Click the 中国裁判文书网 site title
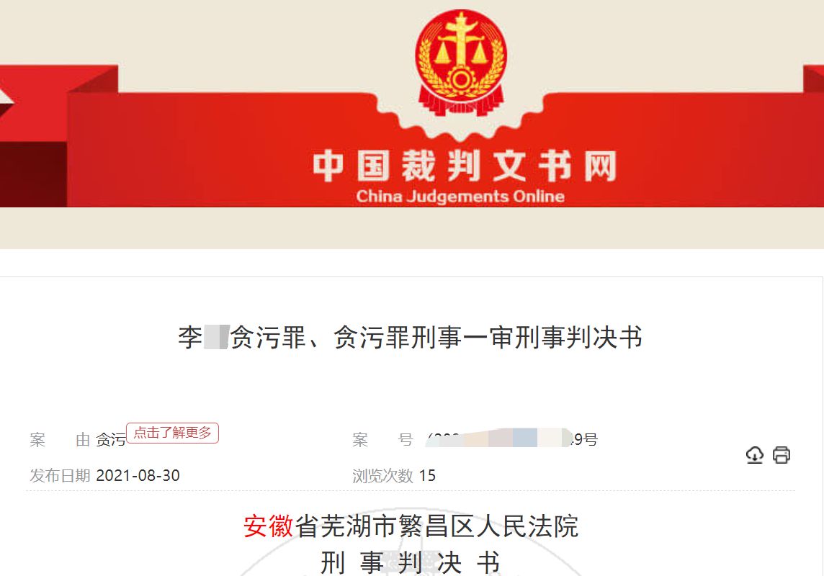824x576 pixels. click(x=465, y=166)
